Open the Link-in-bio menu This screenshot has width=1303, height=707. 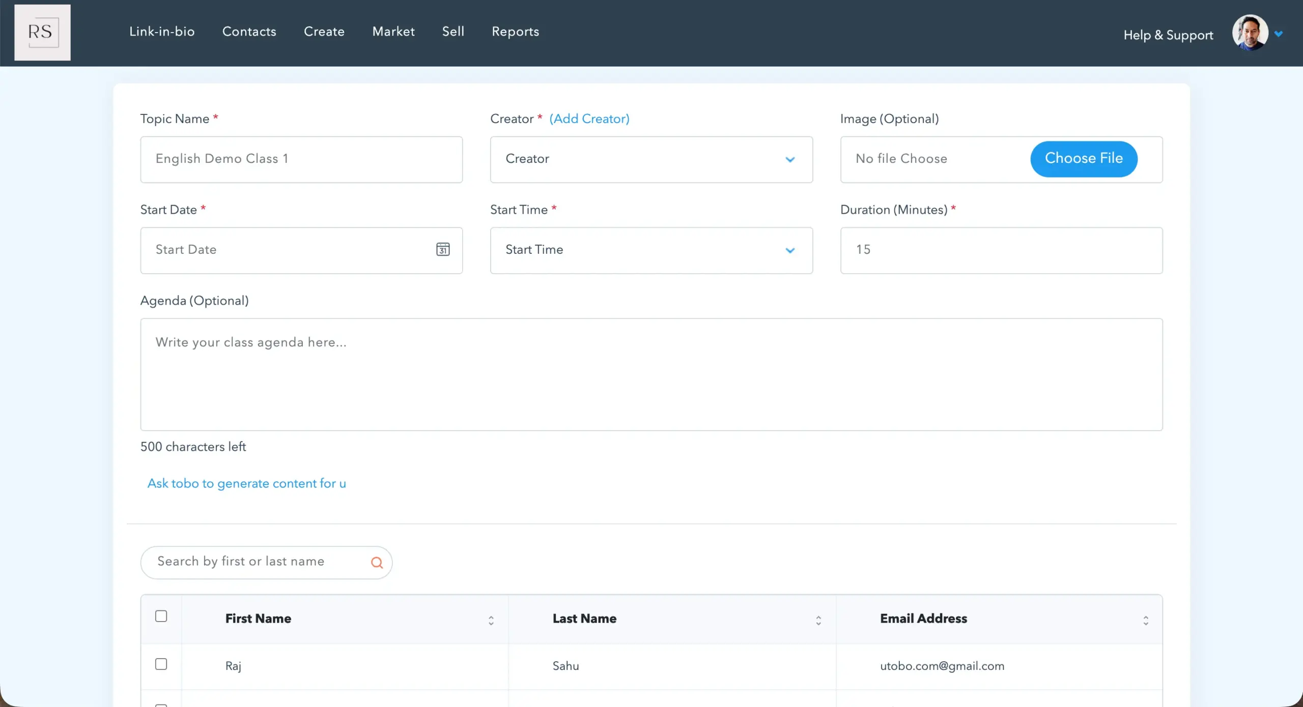tap(162, 32)
